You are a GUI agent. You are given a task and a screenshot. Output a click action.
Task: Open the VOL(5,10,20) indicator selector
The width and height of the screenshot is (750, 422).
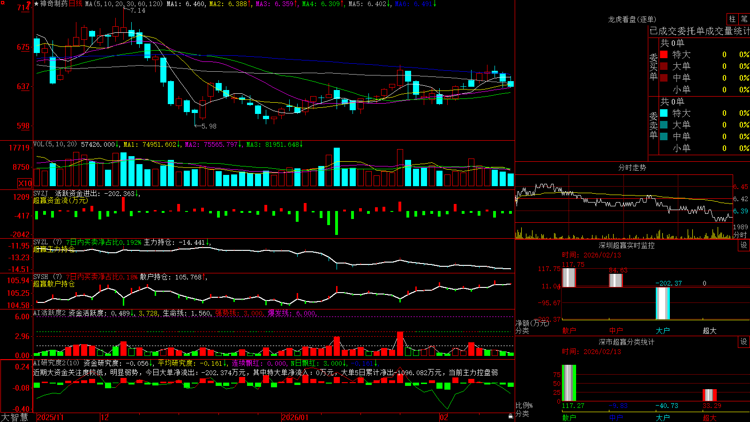pos(54,144)
